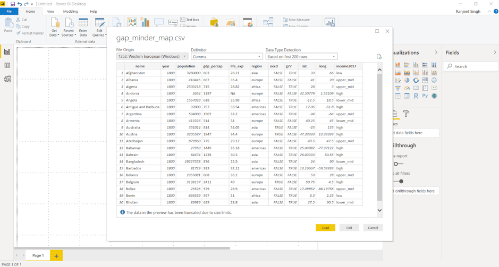This screenshot has width=499, height=267.
Task: Click the New Visual chart icon in ribbon
Action: pos(132,22)
